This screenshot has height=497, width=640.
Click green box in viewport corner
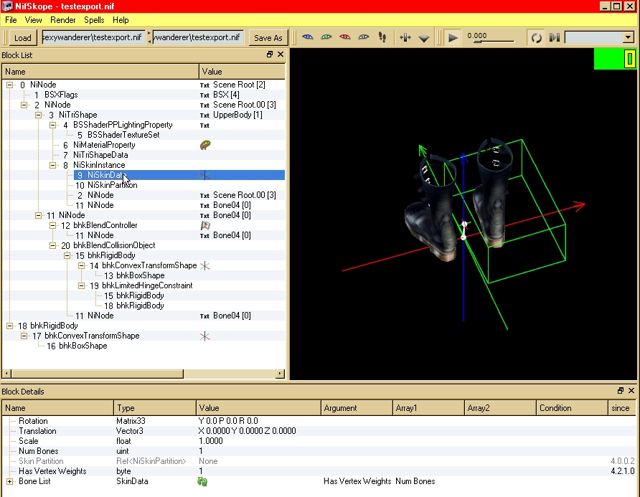pyautogui.click(x=615, y=59)
